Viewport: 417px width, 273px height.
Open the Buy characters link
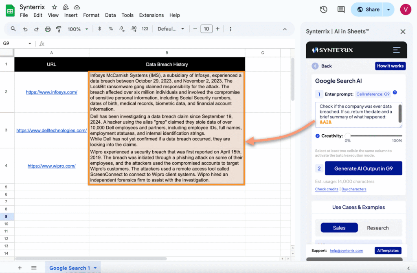tap(354, 189)
